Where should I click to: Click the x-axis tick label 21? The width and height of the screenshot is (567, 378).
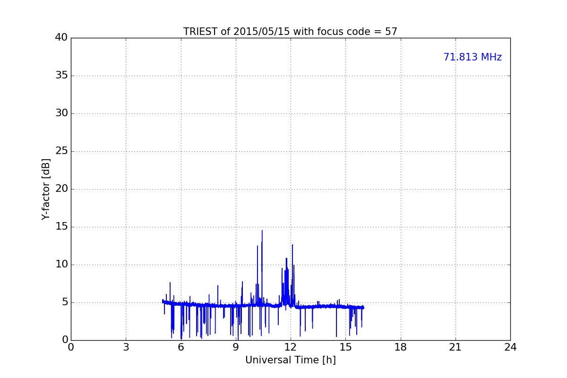tap(455, 347)
